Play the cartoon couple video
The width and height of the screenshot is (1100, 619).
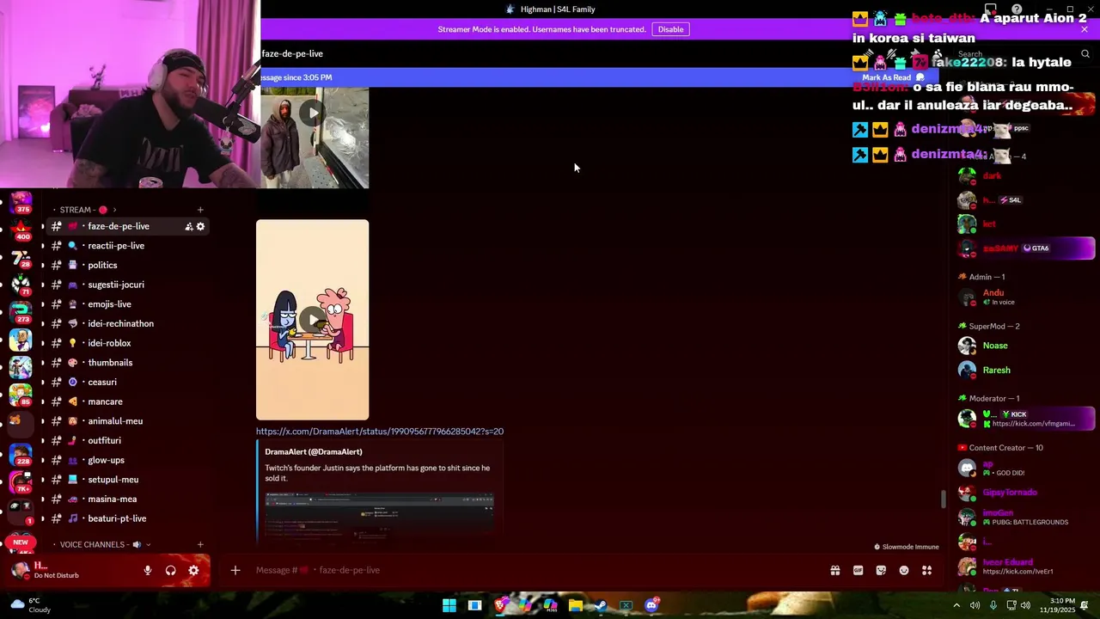pyautogui.click(x=312, y=320)
